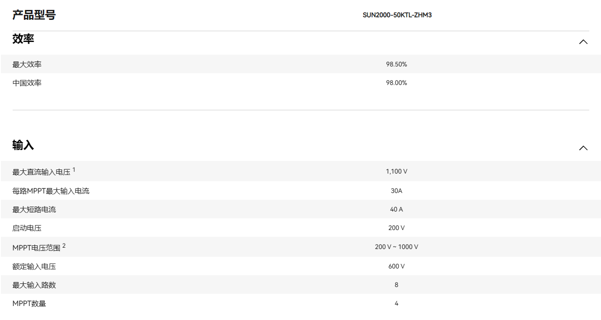This screenshot has height=320, width=601.
Task: Click the 200 V ~ 1000 V value
Action: (396, 247)
